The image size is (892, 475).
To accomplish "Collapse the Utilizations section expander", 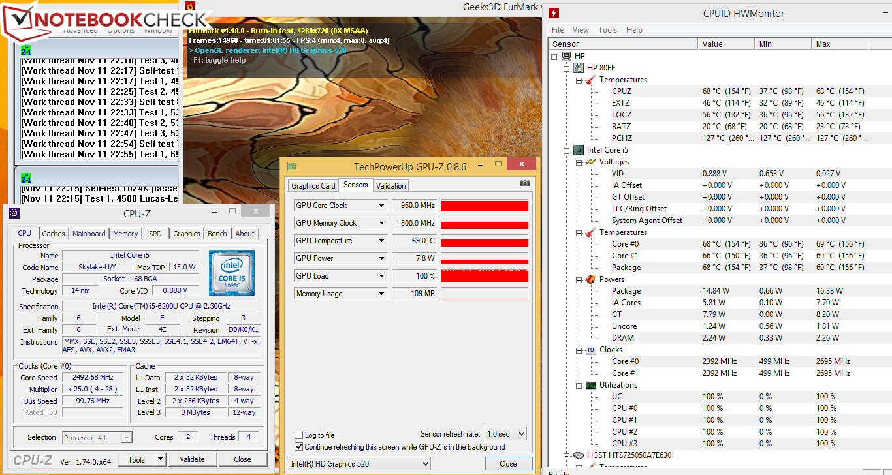I will (578, 385).
